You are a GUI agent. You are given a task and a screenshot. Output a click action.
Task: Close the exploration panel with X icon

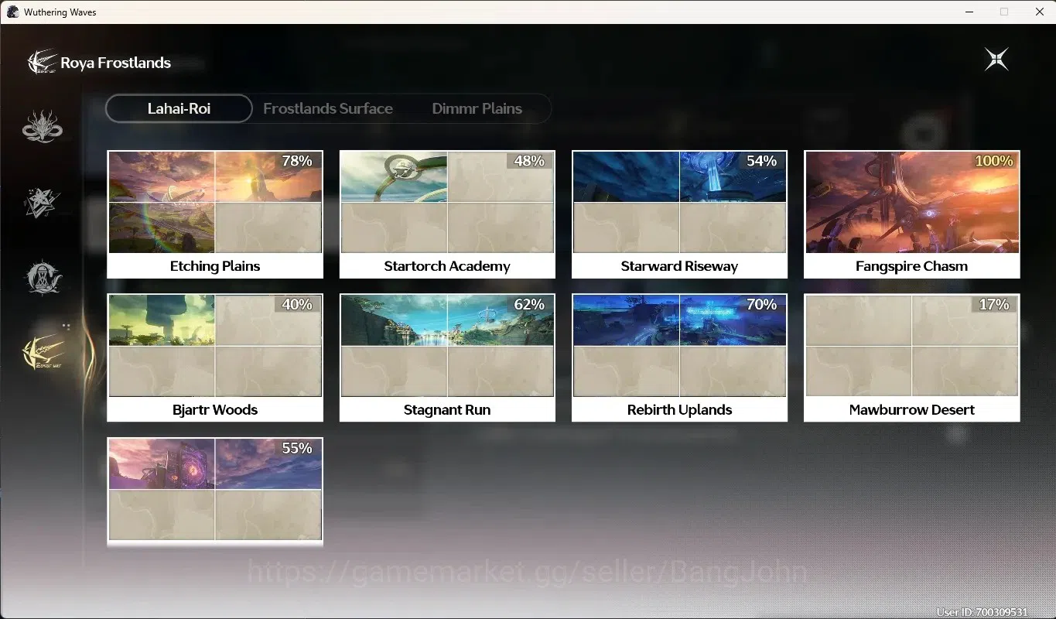tap(996, 60)
